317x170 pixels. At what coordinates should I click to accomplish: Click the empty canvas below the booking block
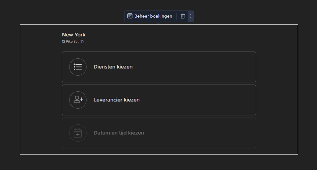coord(159,162)
